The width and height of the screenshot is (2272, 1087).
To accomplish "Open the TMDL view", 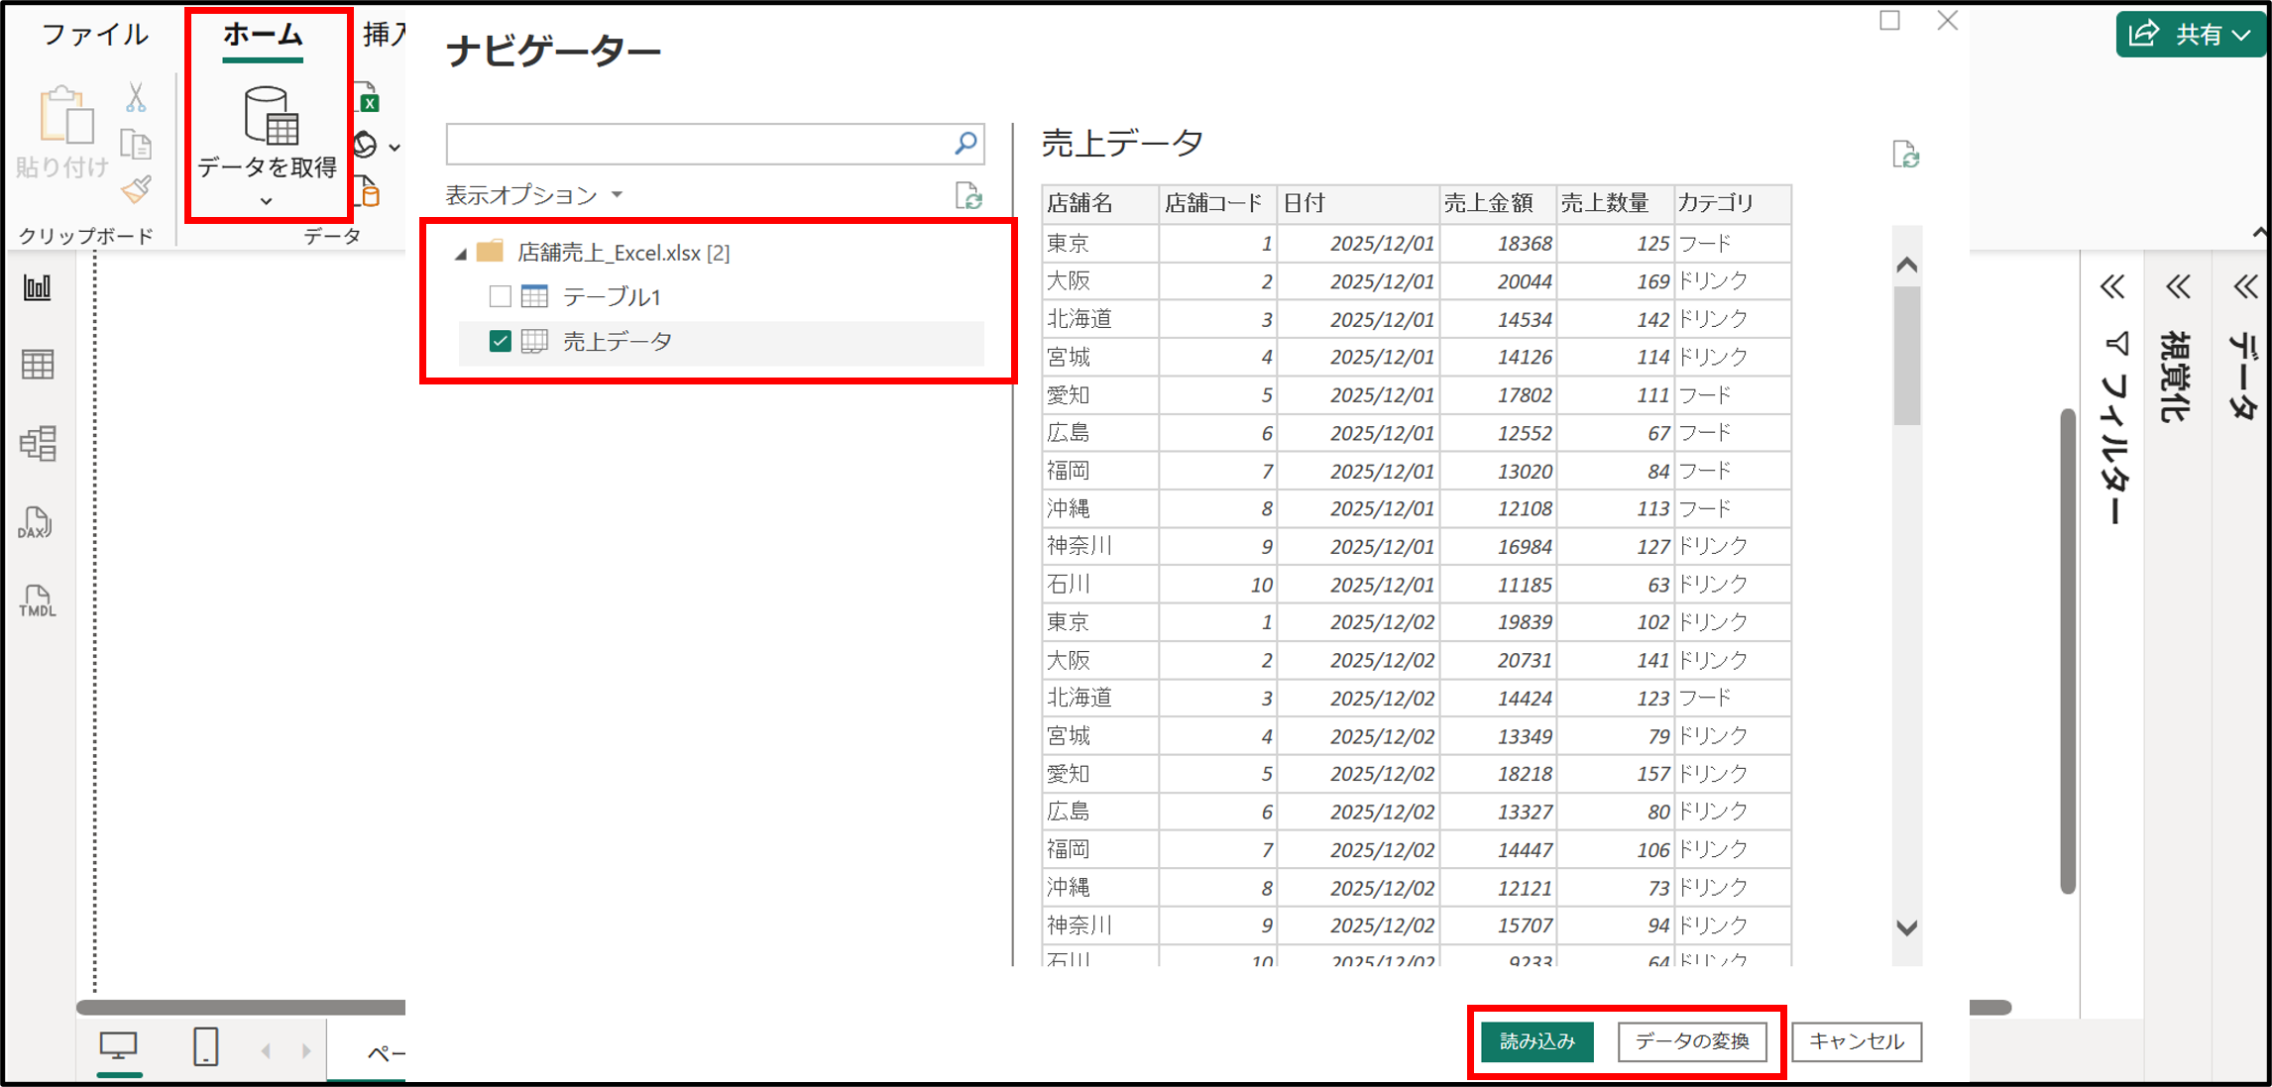I will pyautogui.click(x=37, y=602).
